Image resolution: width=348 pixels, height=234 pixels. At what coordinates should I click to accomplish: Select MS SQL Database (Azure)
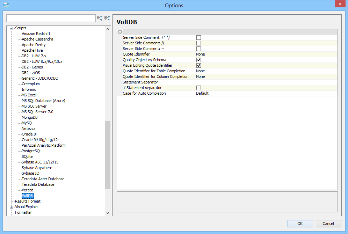click(43, 101)
